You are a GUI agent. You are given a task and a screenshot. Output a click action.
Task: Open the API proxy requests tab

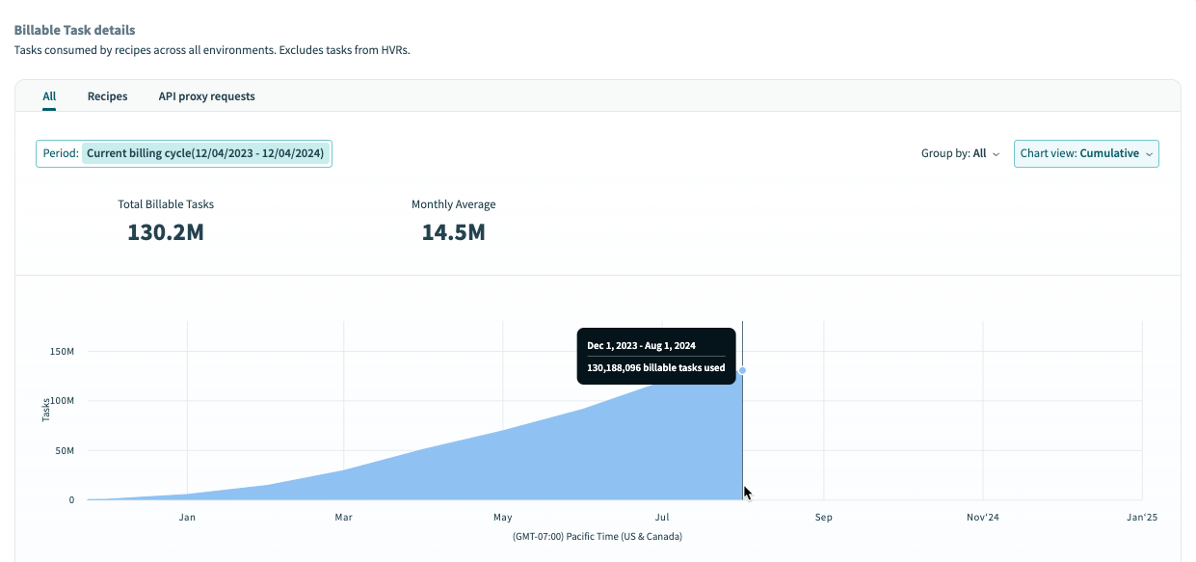click(x=206, y=95)
